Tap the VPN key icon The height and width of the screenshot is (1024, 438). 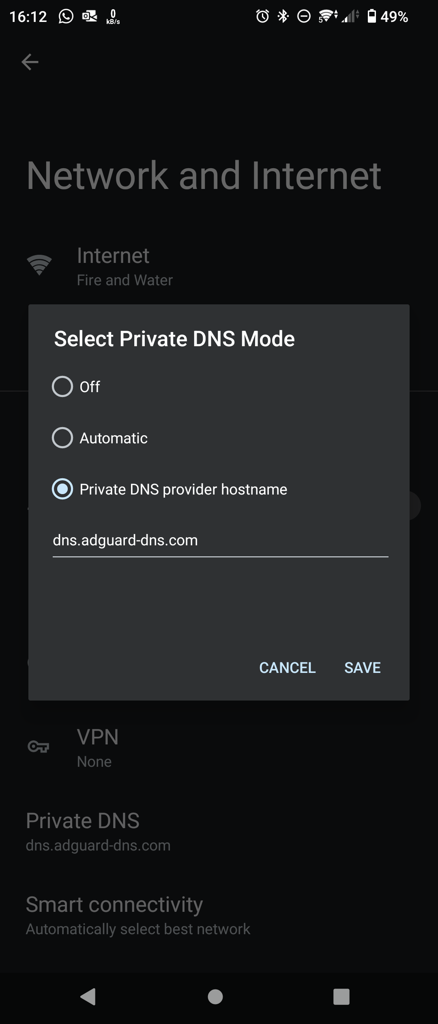(38, 746)
